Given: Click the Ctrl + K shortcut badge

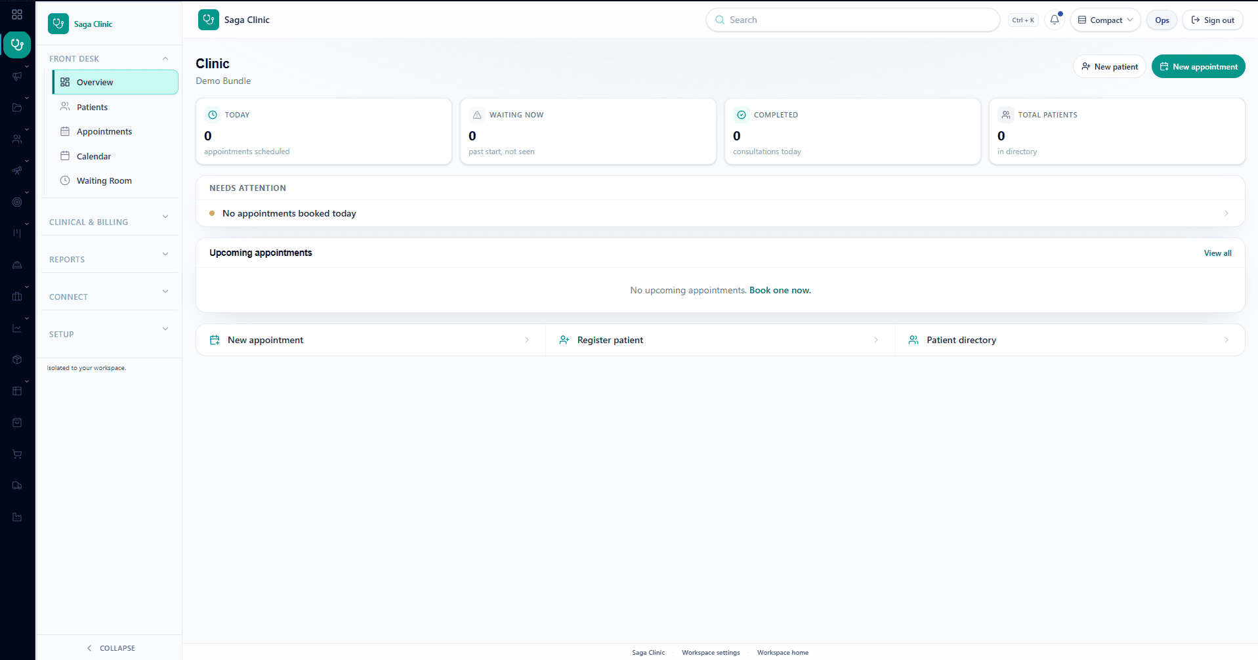Looking at the screenshot, I should [x=1023, y=20].
